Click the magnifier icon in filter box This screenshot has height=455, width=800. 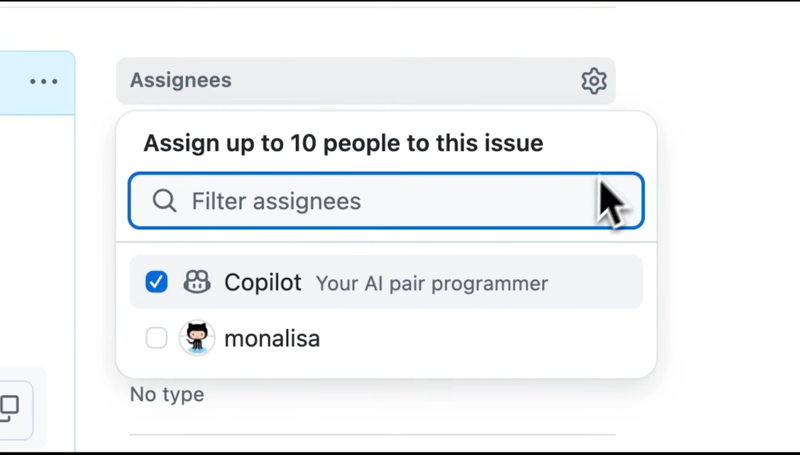[164, 201]
